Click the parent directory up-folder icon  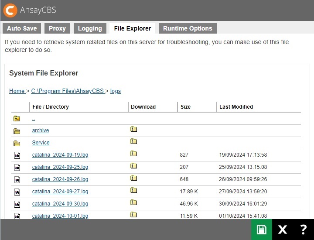17,118
